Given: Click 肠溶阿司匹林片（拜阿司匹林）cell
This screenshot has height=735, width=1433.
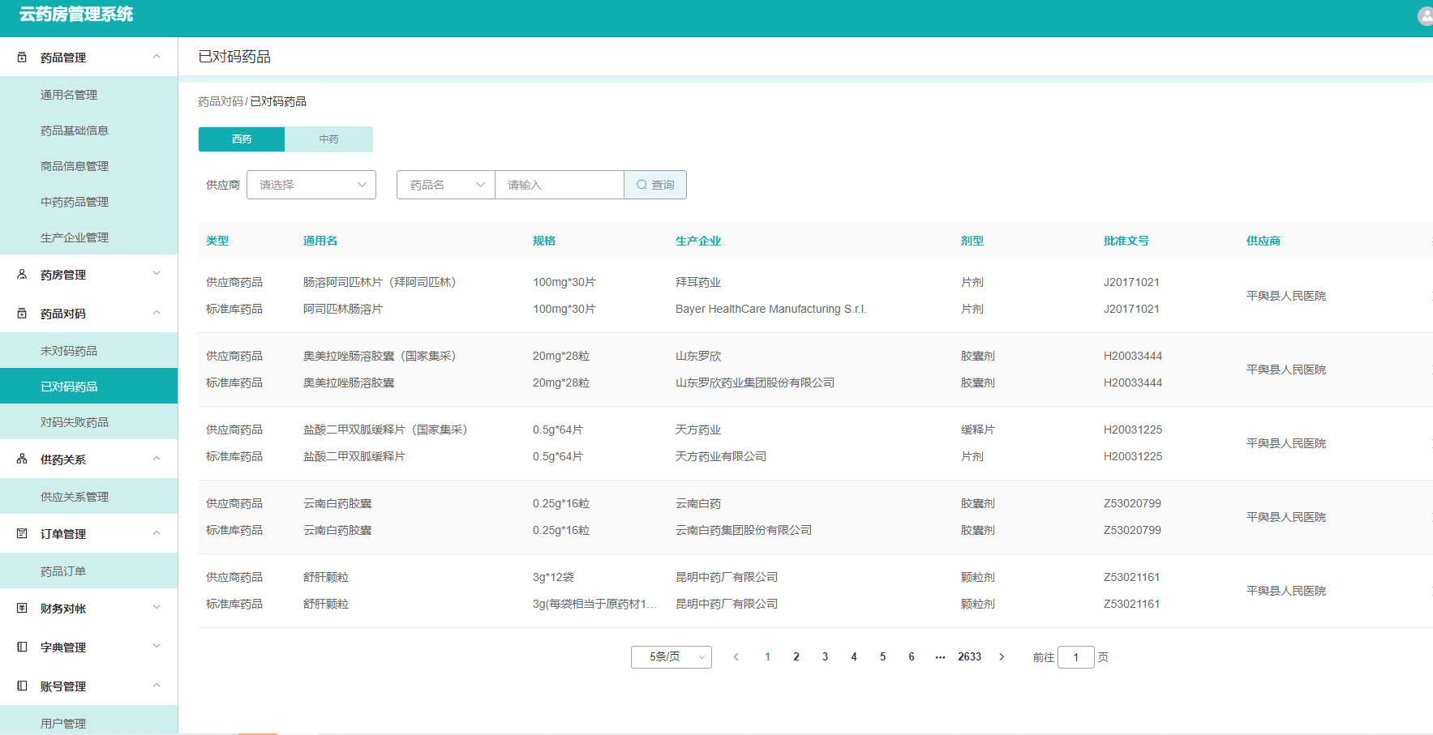Looking at the screenshot, I should tap(383, 282).
